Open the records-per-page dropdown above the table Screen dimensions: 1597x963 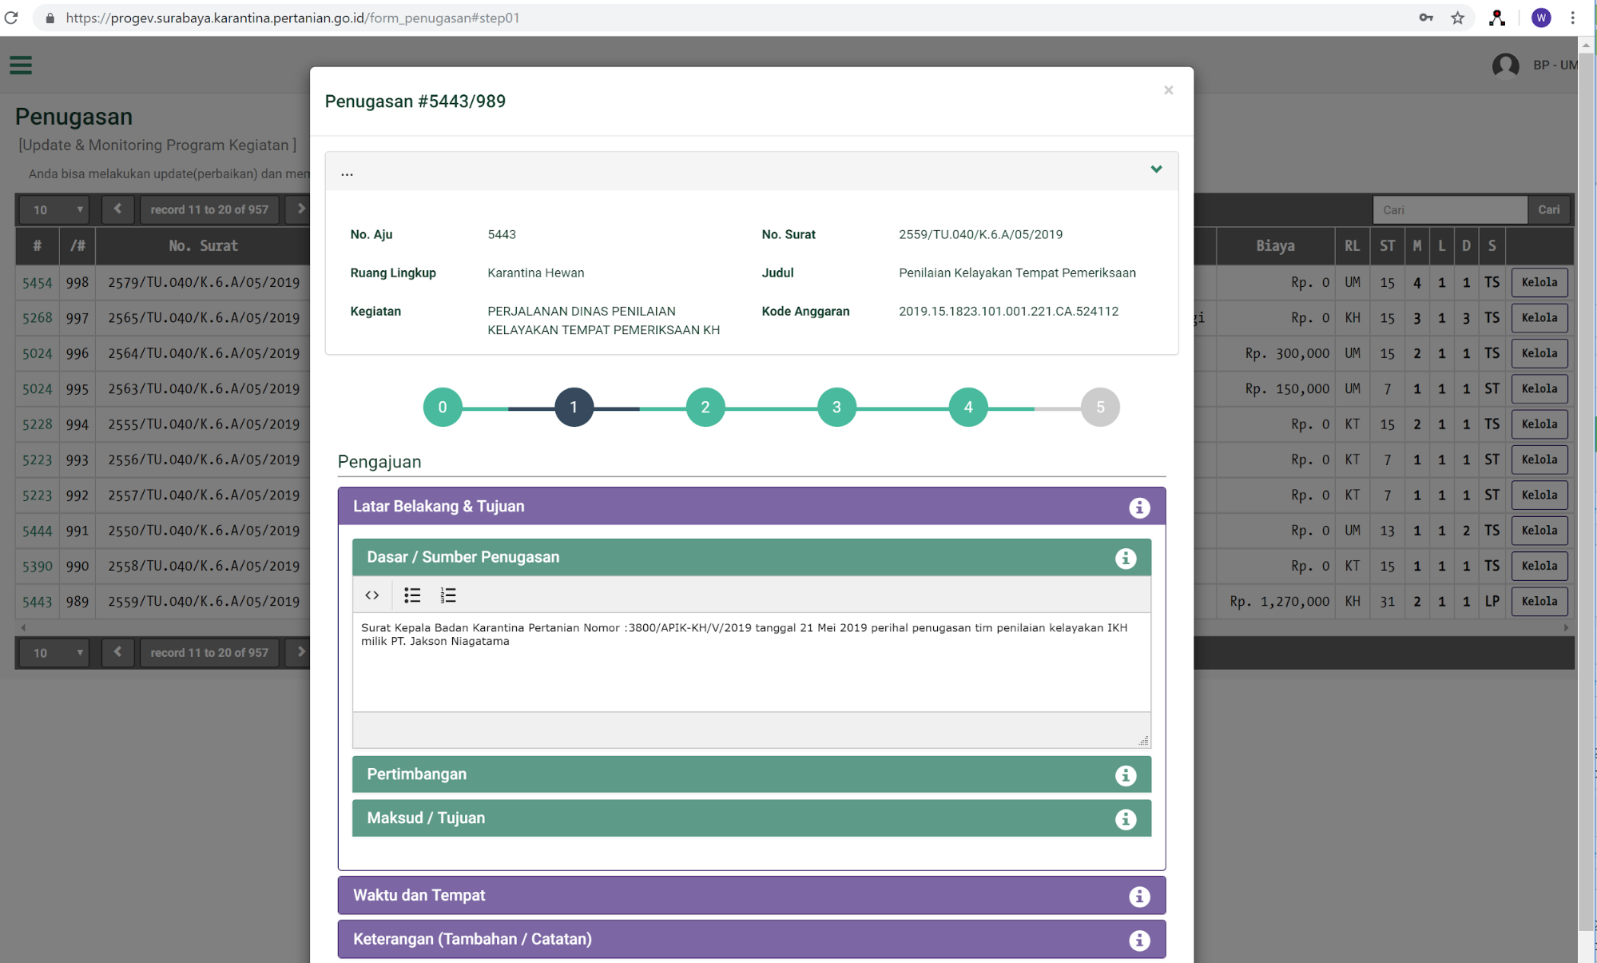pyautogui.click(x=54, y=209)
